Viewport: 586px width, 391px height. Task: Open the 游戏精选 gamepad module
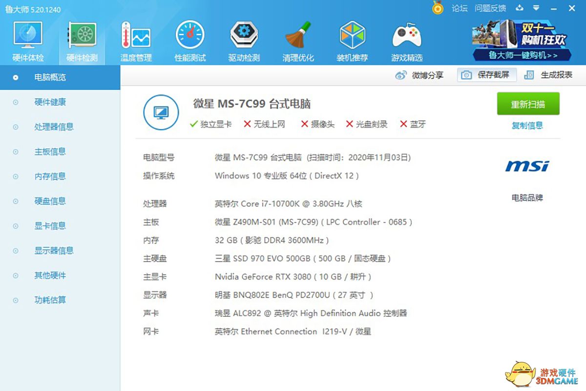(407, 42)
